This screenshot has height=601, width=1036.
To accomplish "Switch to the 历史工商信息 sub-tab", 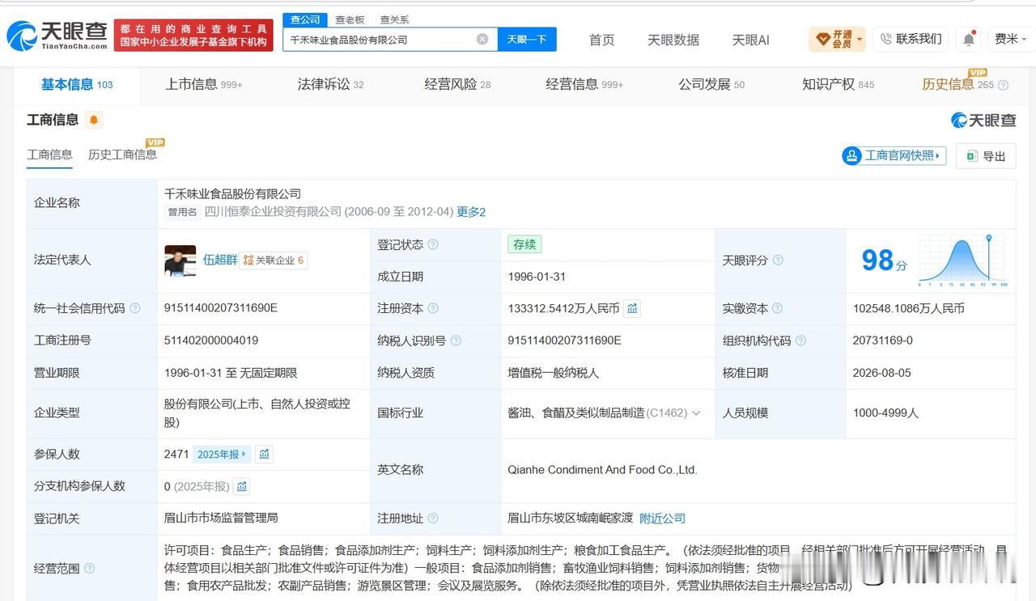I will pos(122,154).
